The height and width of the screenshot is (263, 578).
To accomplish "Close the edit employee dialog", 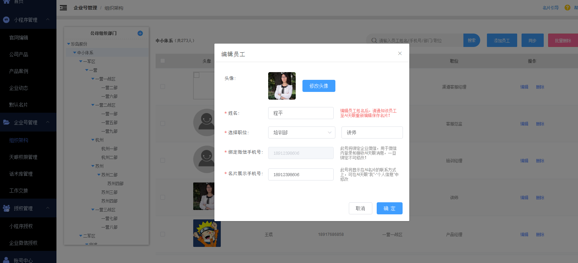I will pyautogui.click(x=400, y=53).
